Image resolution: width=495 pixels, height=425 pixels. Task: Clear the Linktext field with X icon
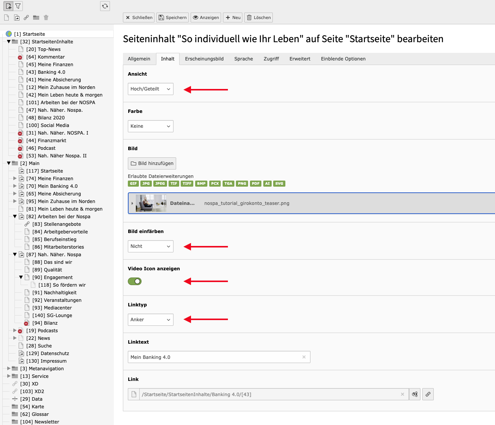tap(304, 357)
